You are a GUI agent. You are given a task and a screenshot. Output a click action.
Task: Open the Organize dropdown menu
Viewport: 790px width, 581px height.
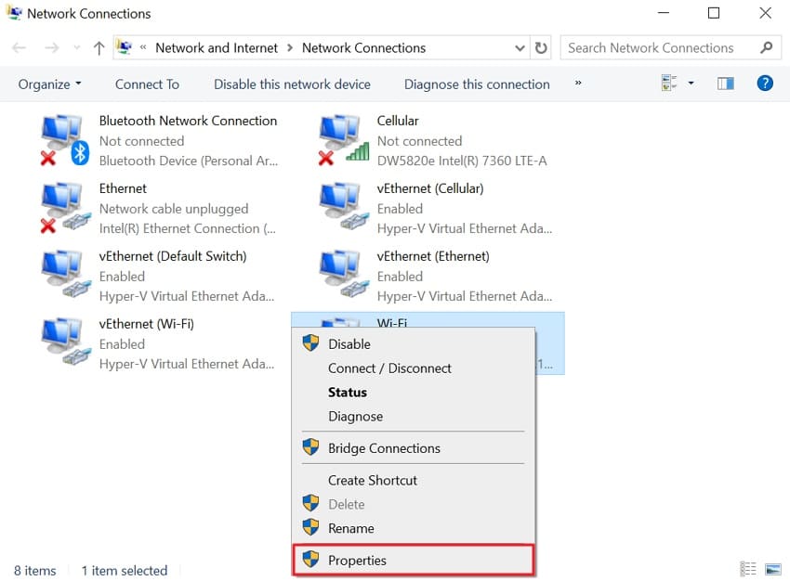click(x=49, y=84)
